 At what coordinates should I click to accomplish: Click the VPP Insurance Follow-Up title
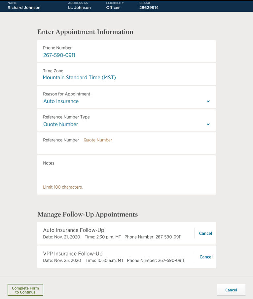[73, 254]
